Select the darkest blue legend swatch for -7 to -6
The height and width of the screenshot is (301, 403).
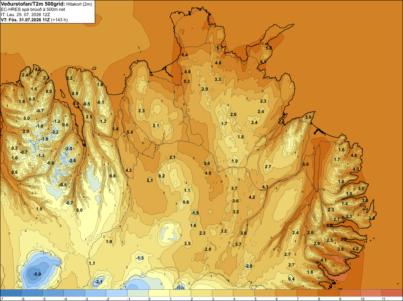(x=10, y=293)
